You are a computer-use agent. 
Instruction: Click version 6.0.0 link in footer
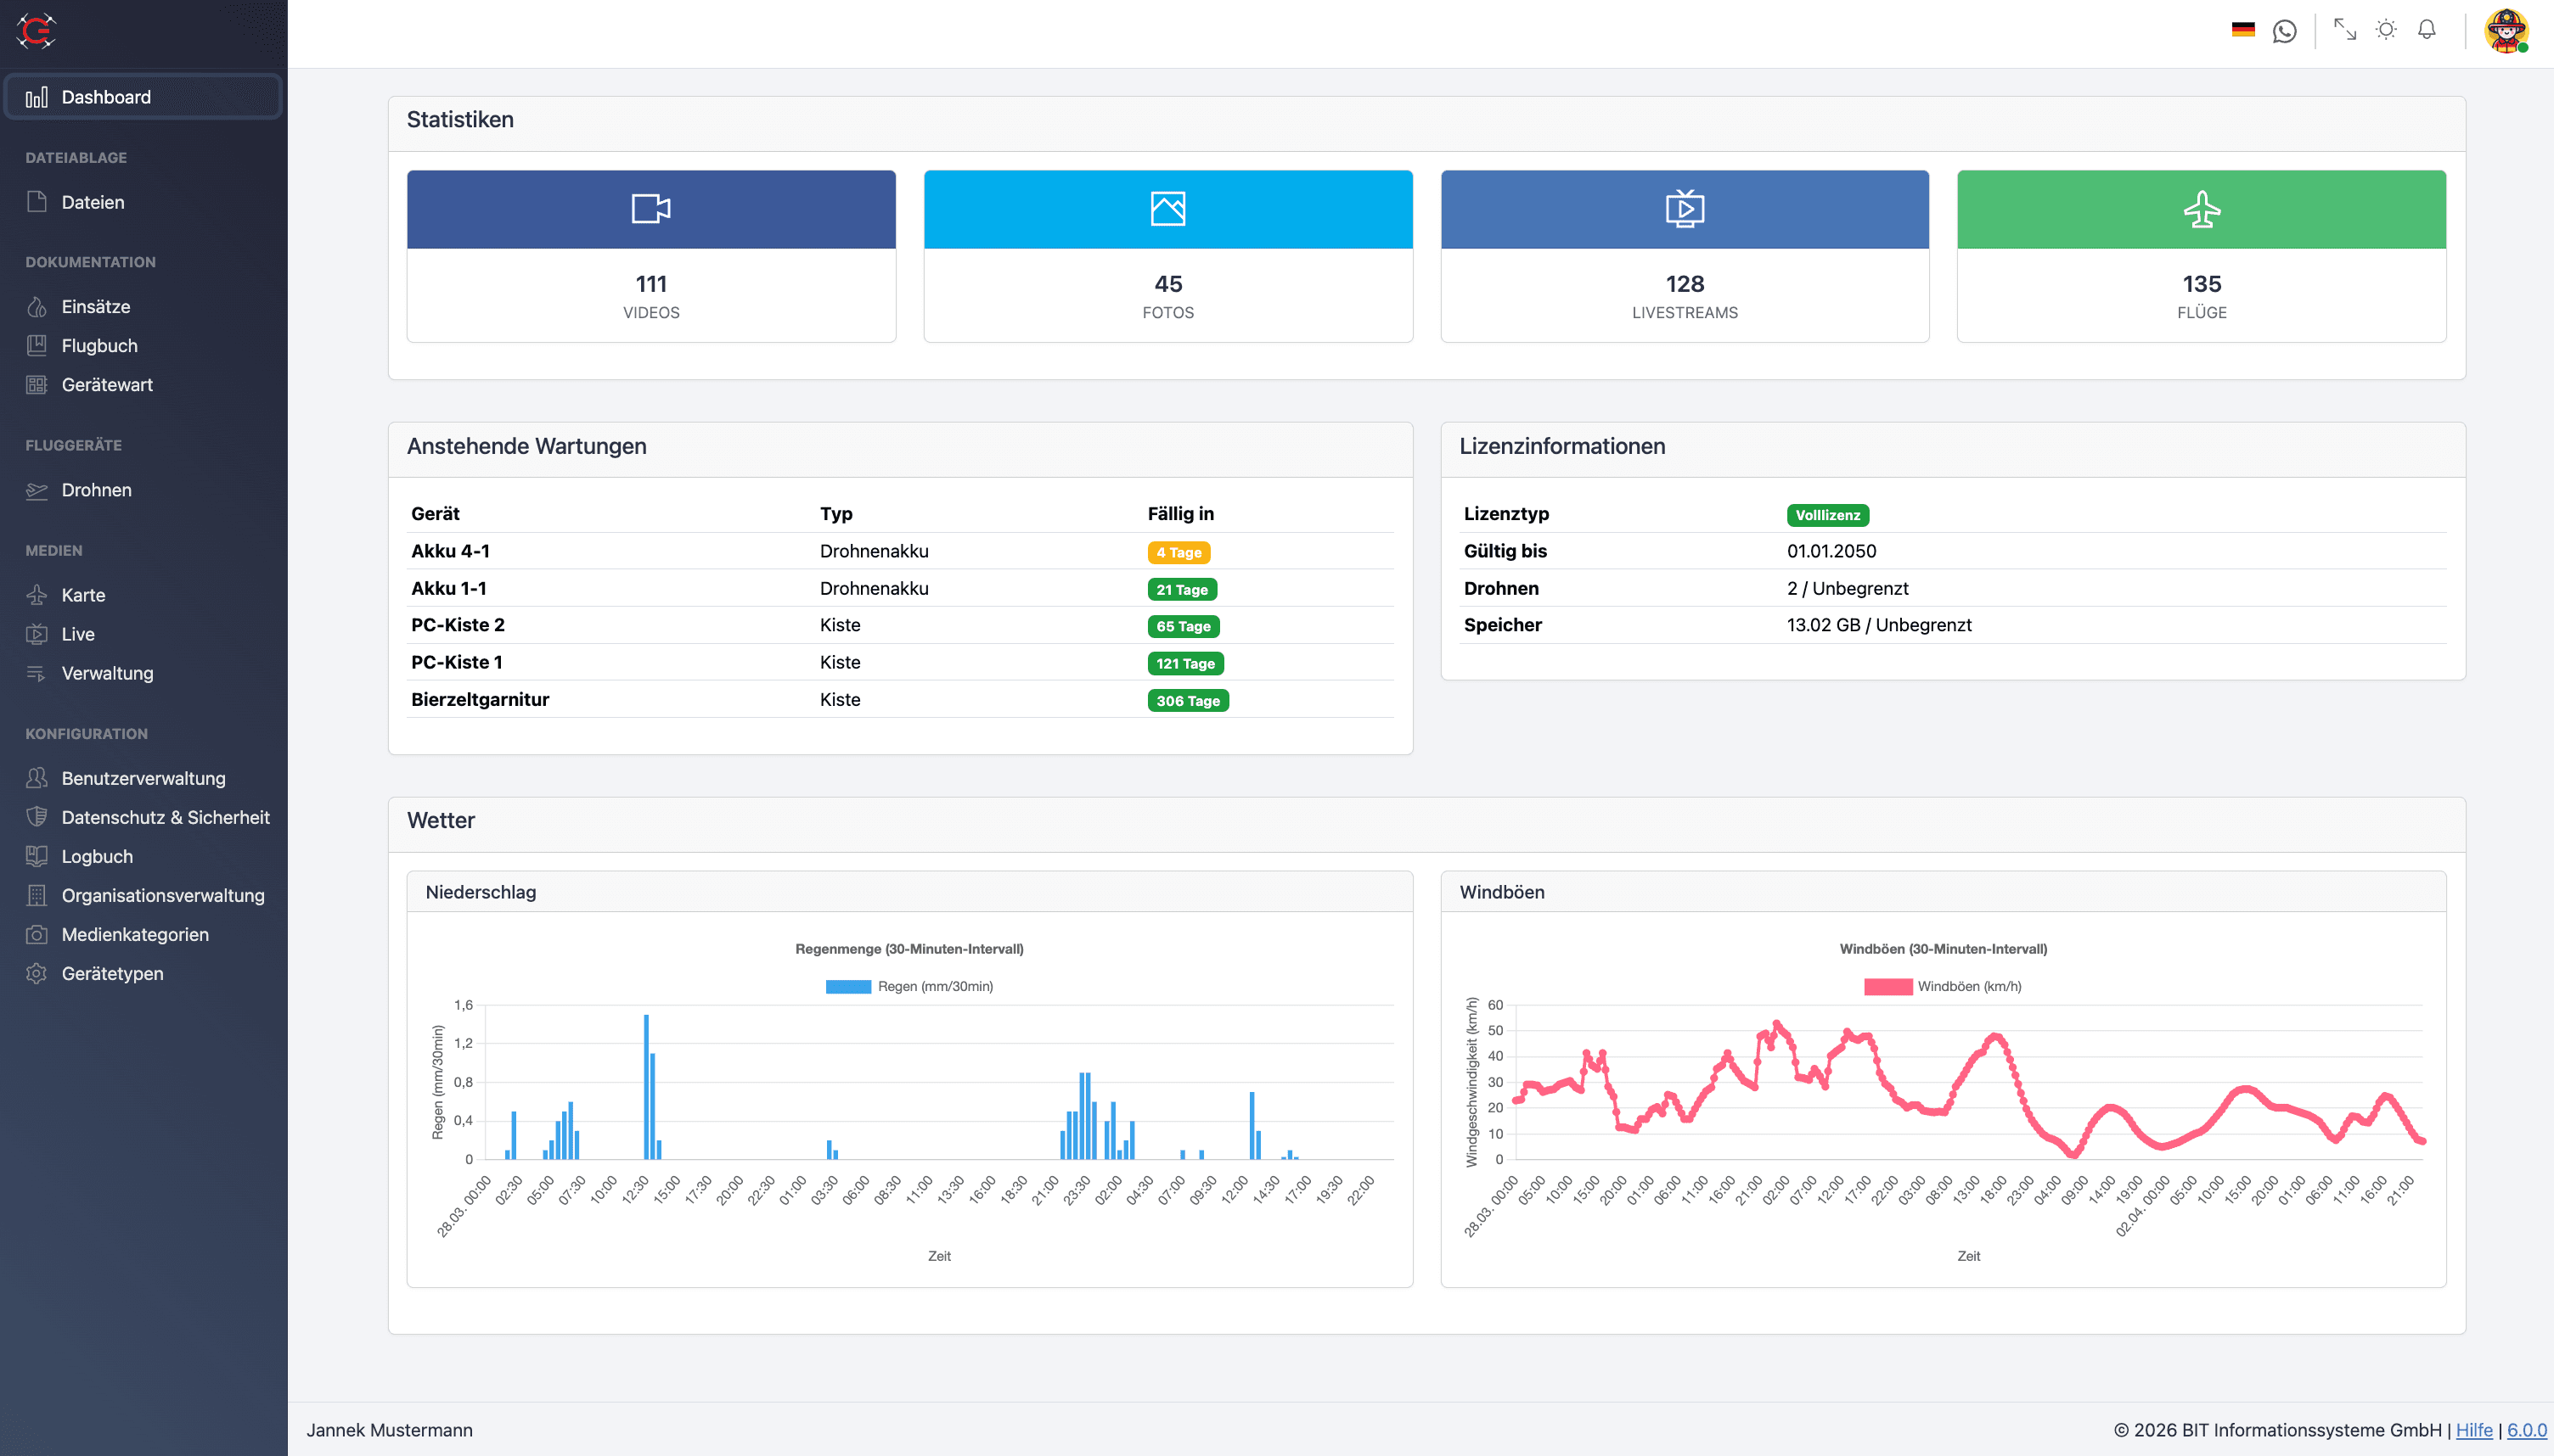[2526, 1430]
